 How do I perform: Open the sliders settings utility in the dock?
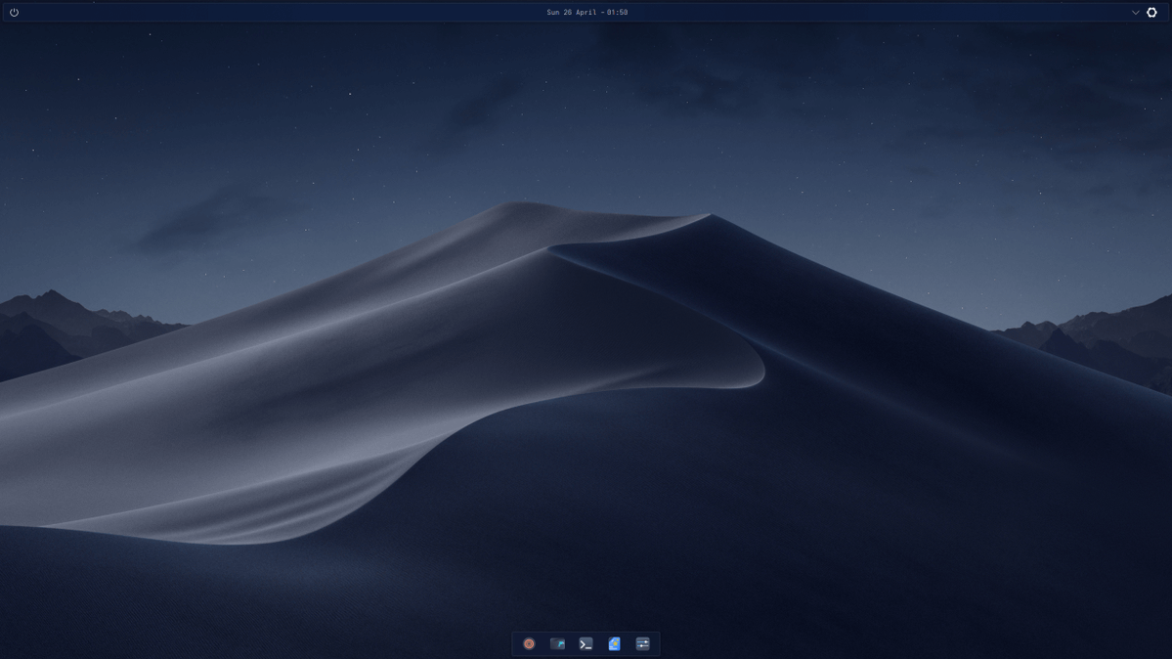coord(642,643)
